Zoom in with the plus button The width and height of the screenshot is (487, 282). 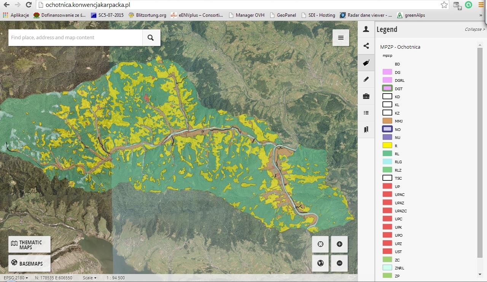point(339,244)
